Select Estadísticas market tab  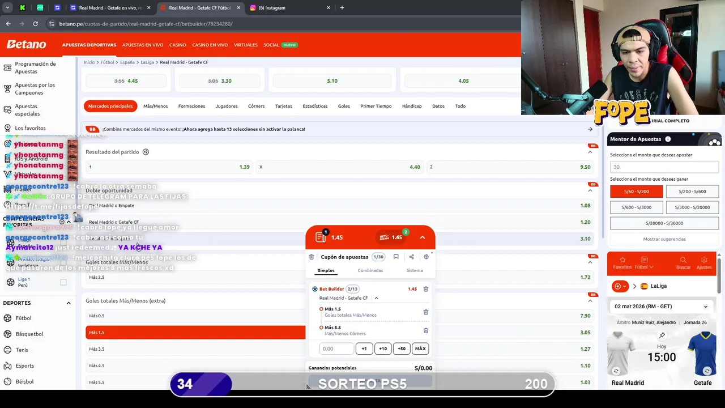[x=315, y=106]
